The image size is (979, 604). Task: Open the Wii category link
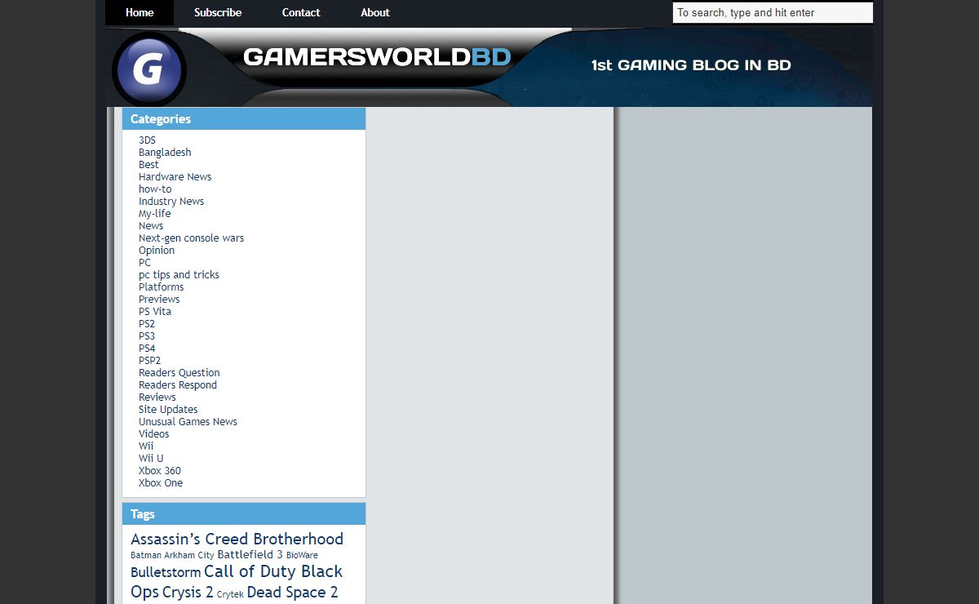(146, 446)
